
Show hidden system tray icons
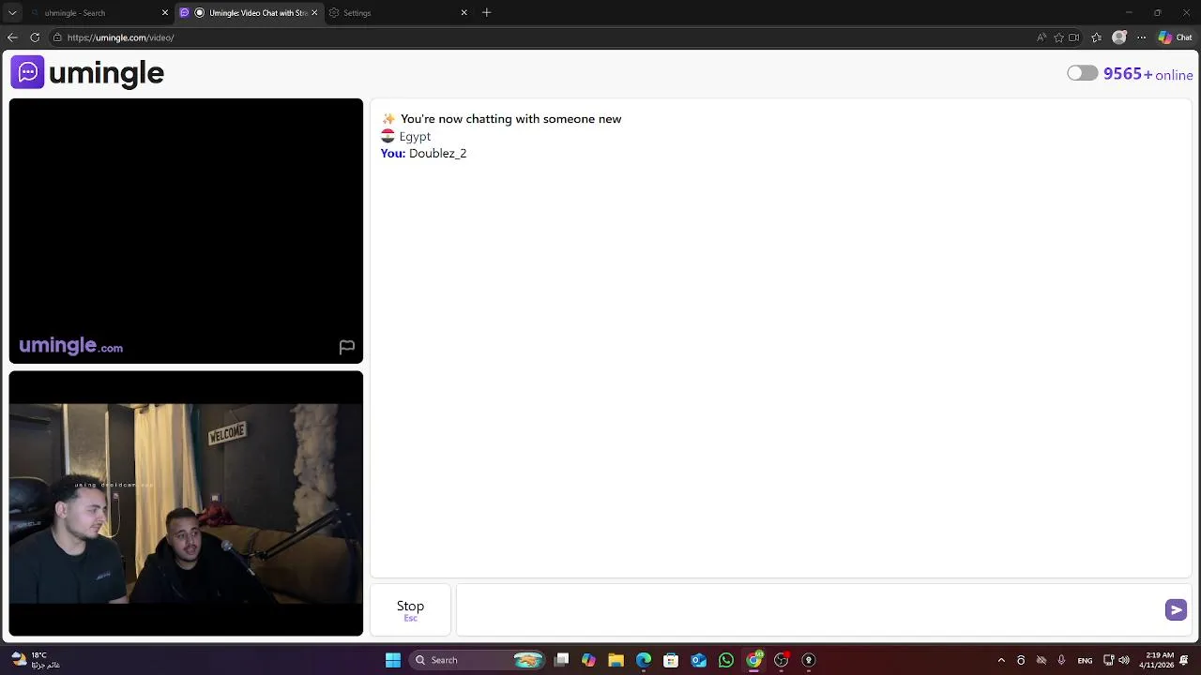point(1001,660)
